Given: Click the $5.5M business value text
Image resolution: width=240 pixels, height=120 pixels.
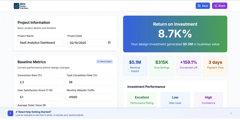Looking at the screenshot, I should [188, 44].
